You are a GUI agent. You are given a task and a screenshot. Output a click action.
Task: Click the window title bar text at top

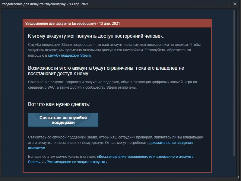click(45, 4)
